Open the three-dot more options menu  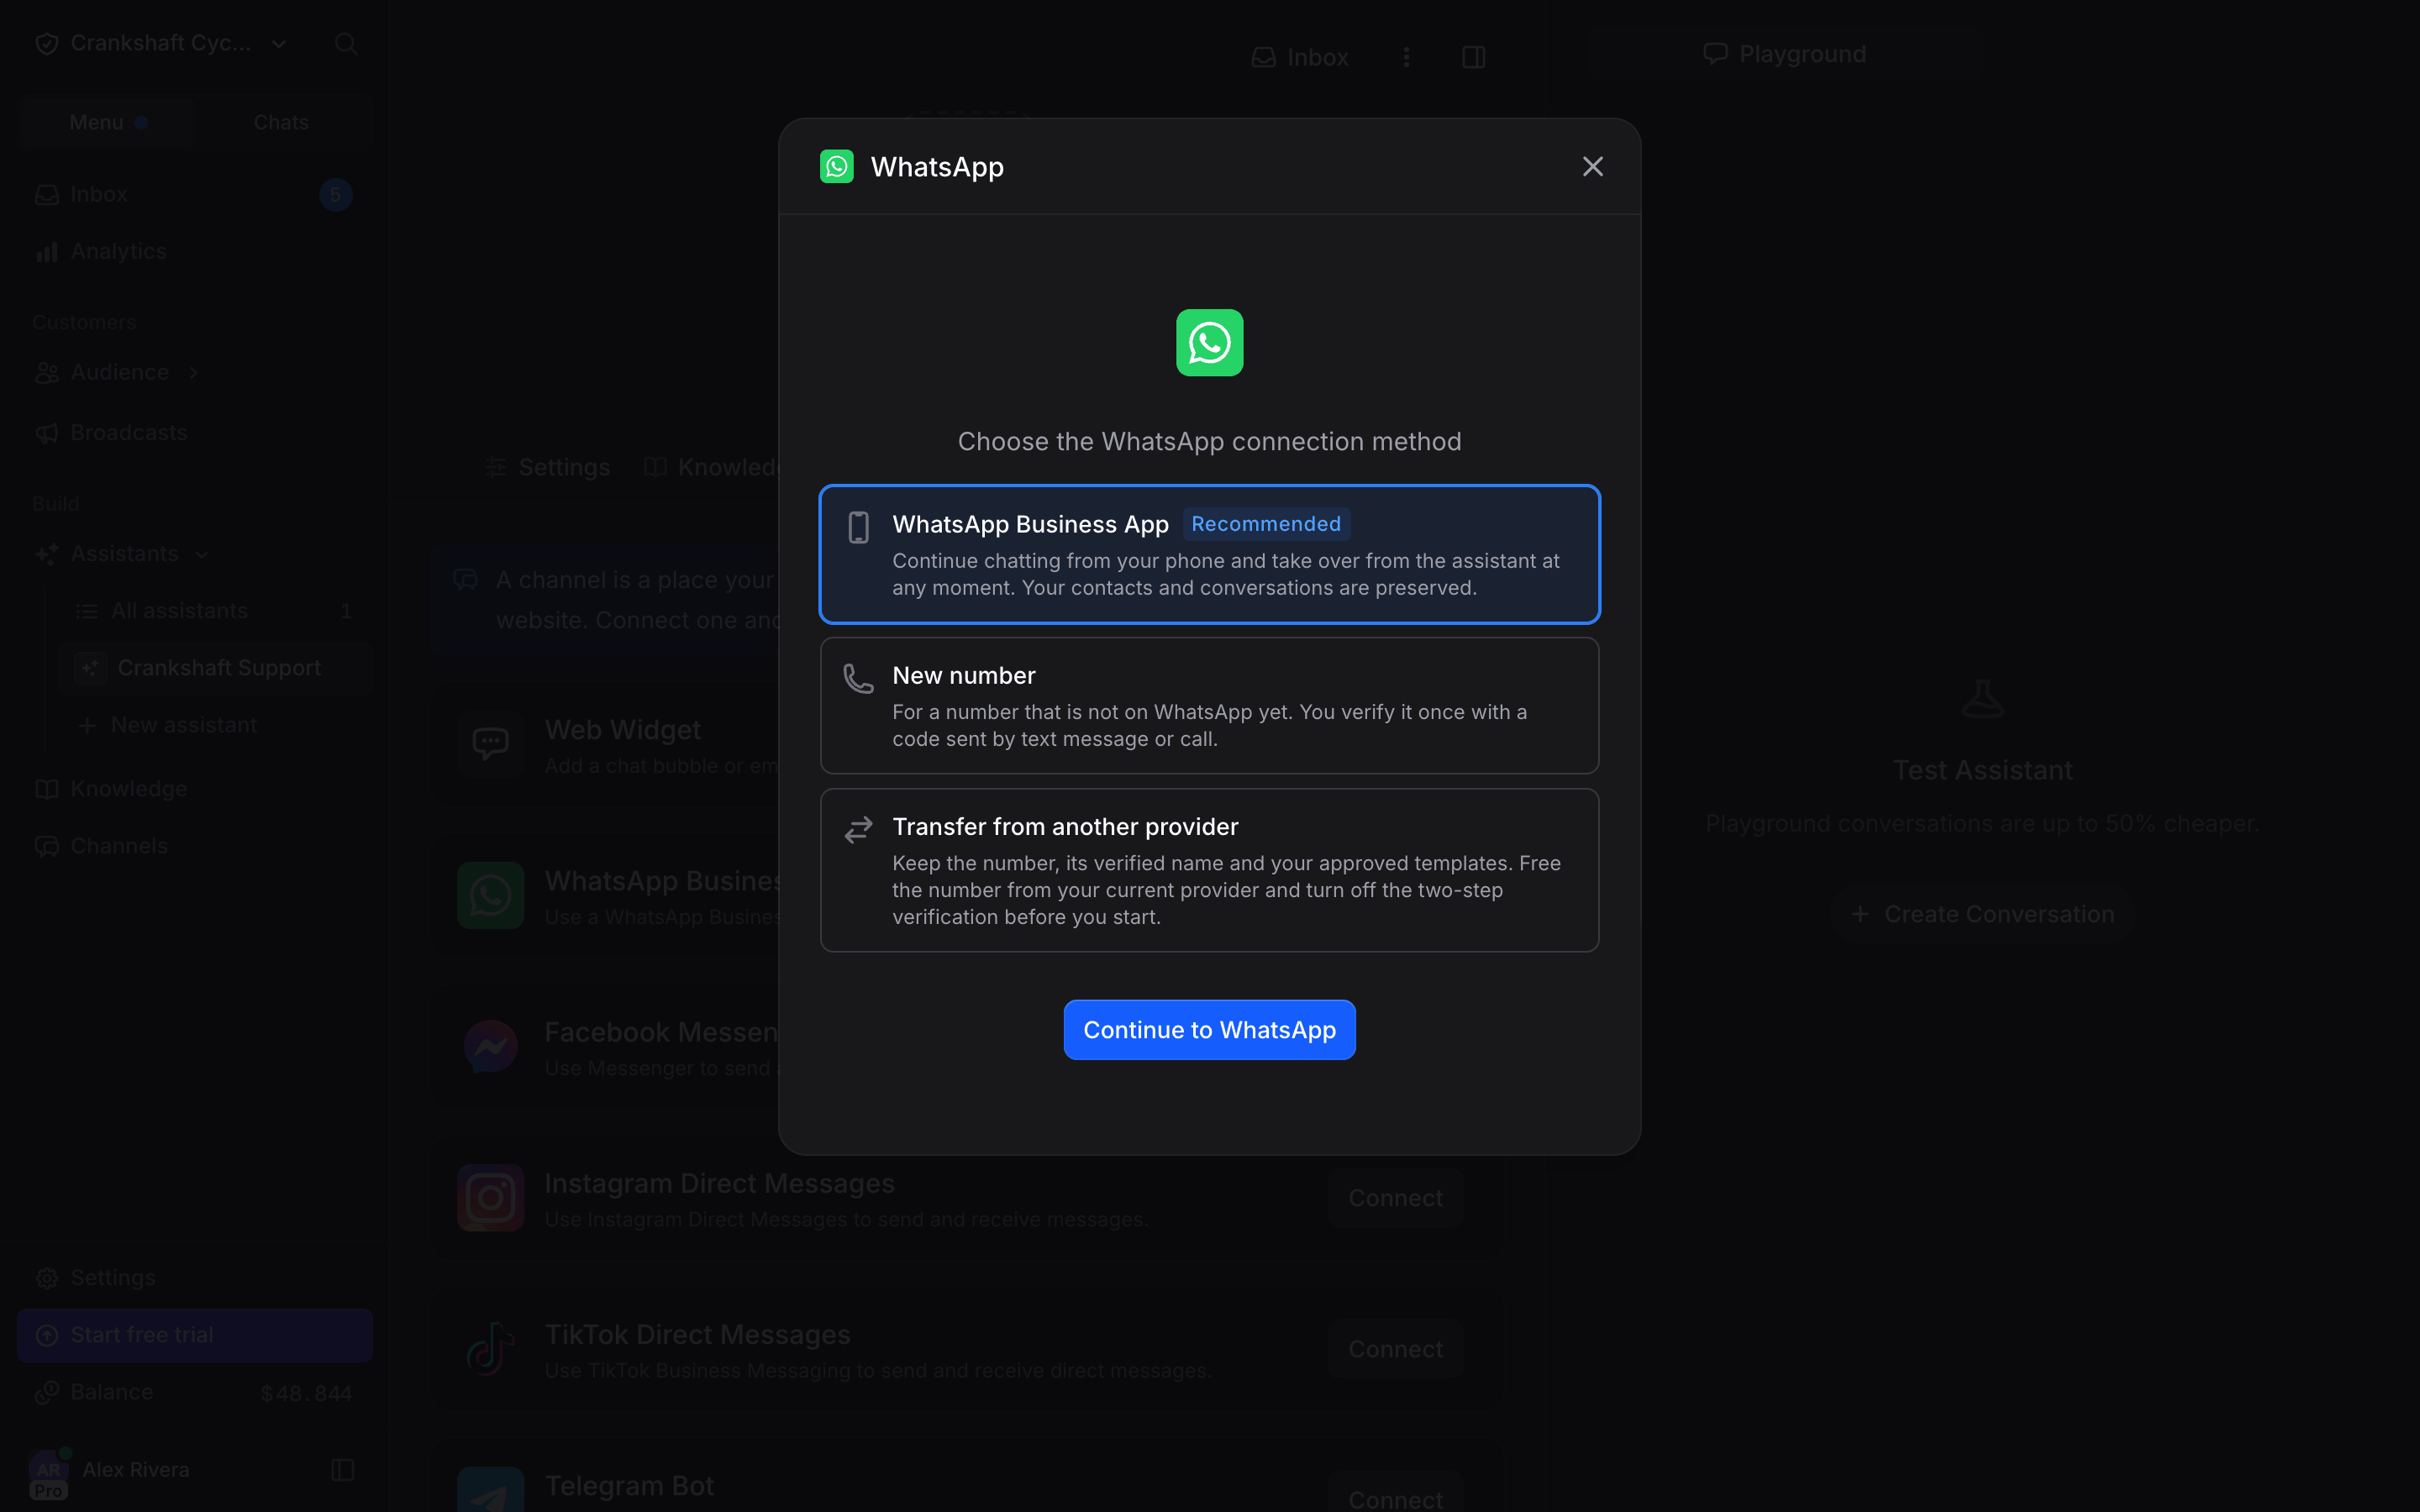(x=1406, y=57)
